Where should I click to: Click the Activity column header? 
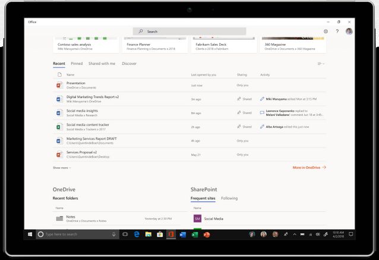265,75
